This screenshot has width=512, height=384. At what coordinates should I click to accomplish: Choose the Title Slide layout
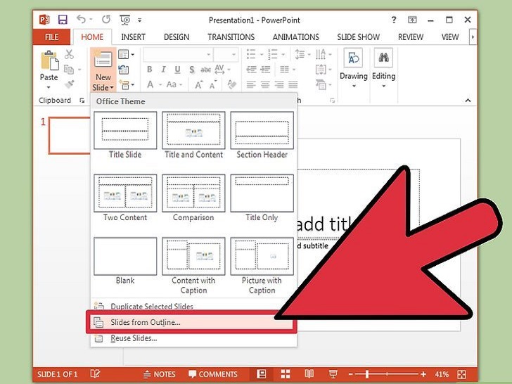[125, 135]
